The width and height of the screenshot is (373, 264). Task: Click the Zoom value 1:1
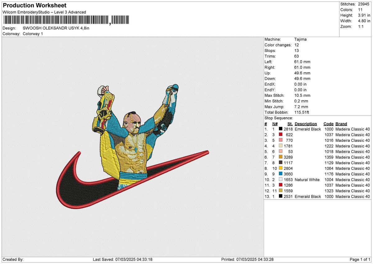(x=361, y=26)
